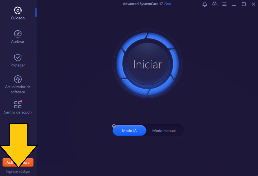Open the hamburger options menu
Image resolution: width=258 pixels, height=176 pixels.
[x=224, y=4]
